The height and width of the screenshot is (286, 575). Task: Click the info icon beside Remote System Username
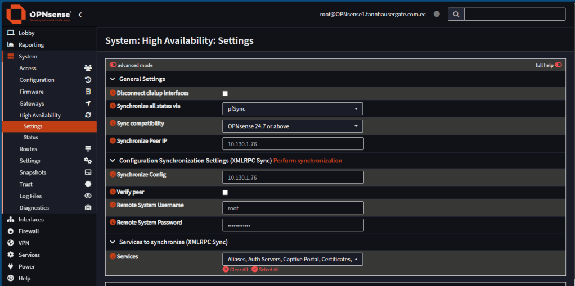[x=113, y=206]
